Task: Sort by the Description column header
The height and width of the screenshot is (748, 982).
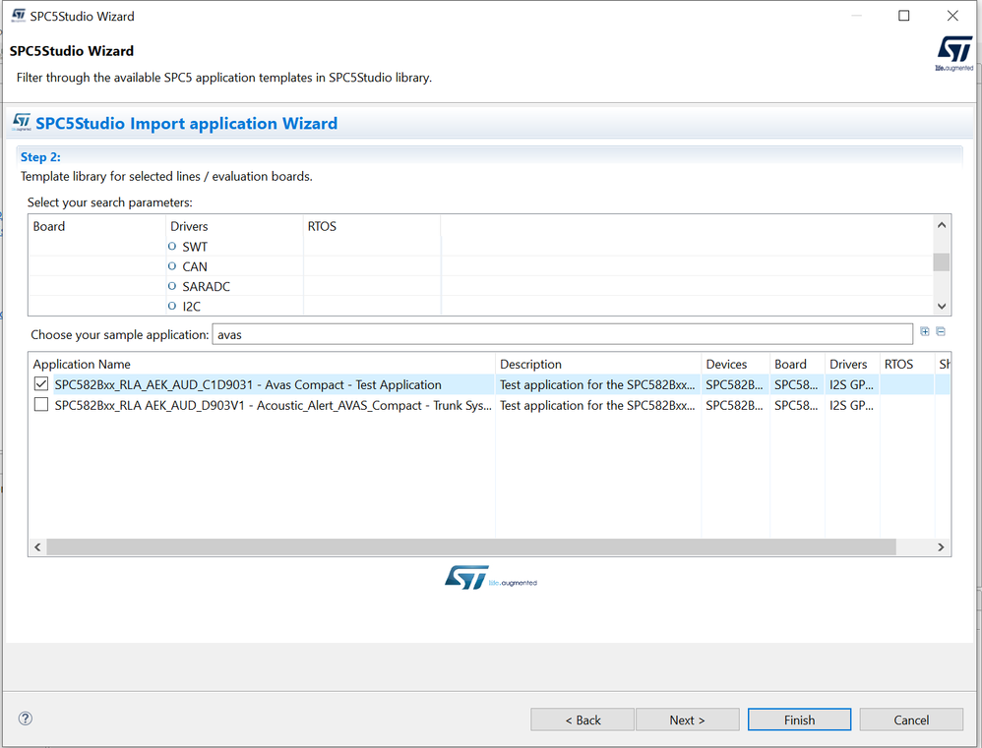Action: pos(598,364)
